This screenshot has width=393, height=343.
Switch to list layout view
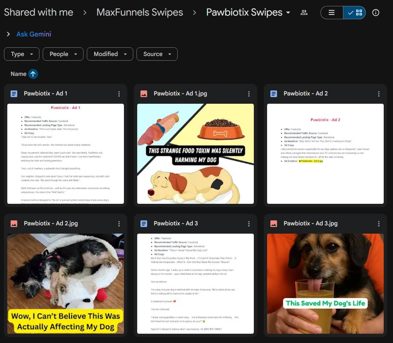(332, 13)
